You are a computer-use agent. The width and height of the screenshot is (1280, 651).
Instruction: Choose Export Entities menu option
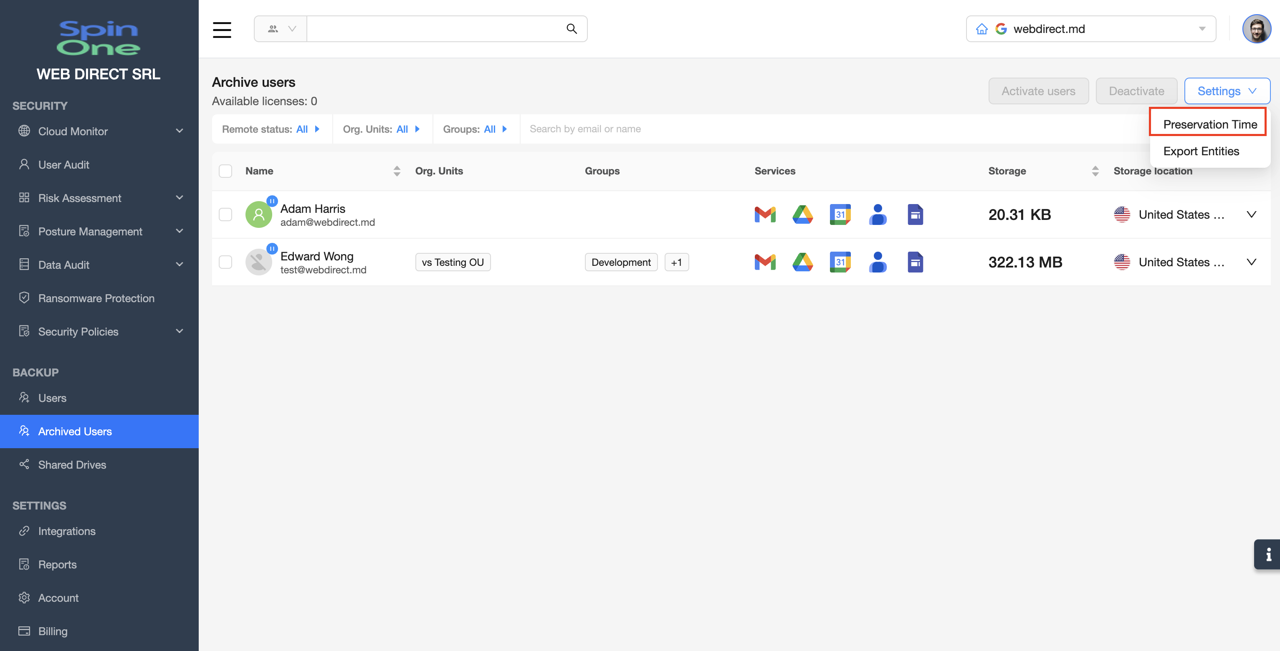pos(1201,151)
